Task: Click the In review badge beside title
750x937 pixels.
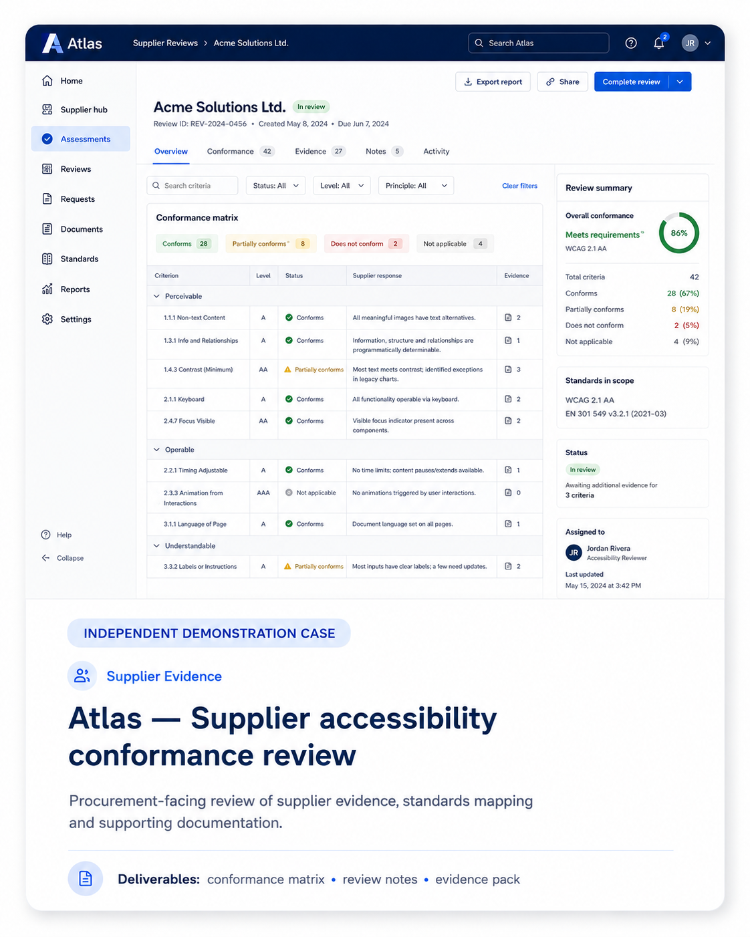Action: pos(311,107)
